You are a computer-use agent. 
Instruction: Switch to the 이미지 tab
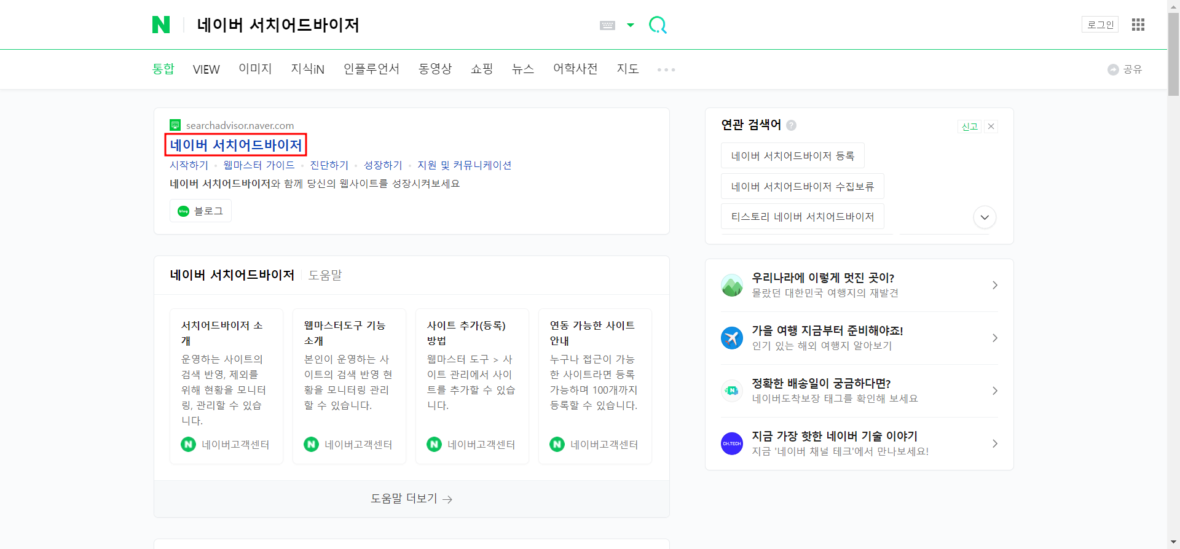click(255, 69)
